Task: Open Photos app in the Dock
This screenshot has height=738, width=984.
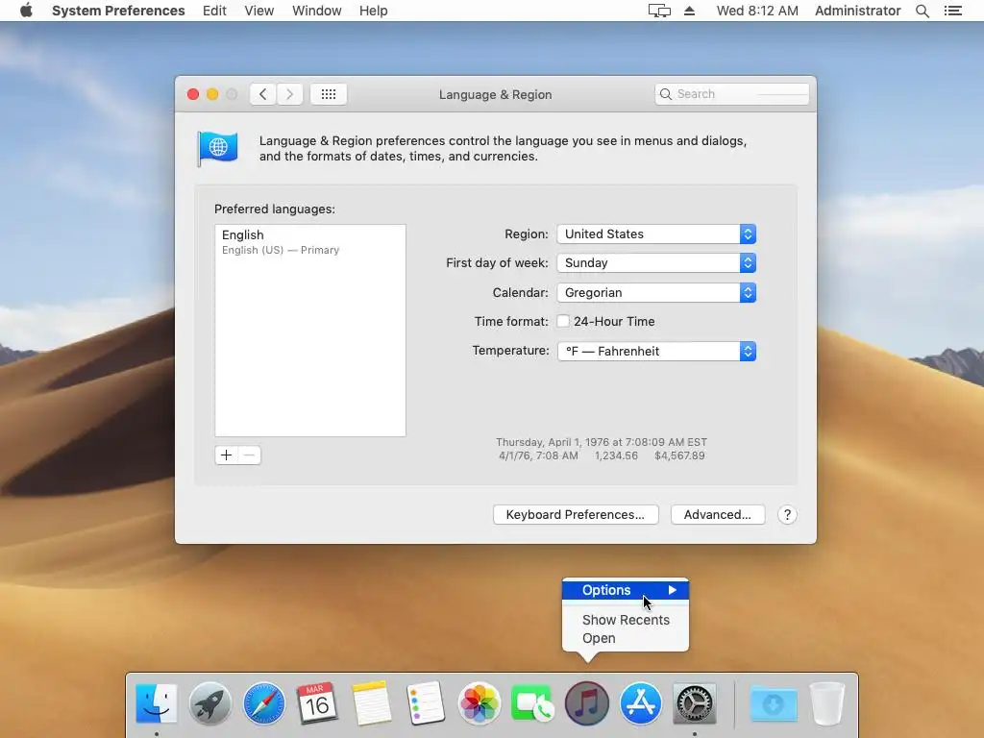Action: click(479, 703)
